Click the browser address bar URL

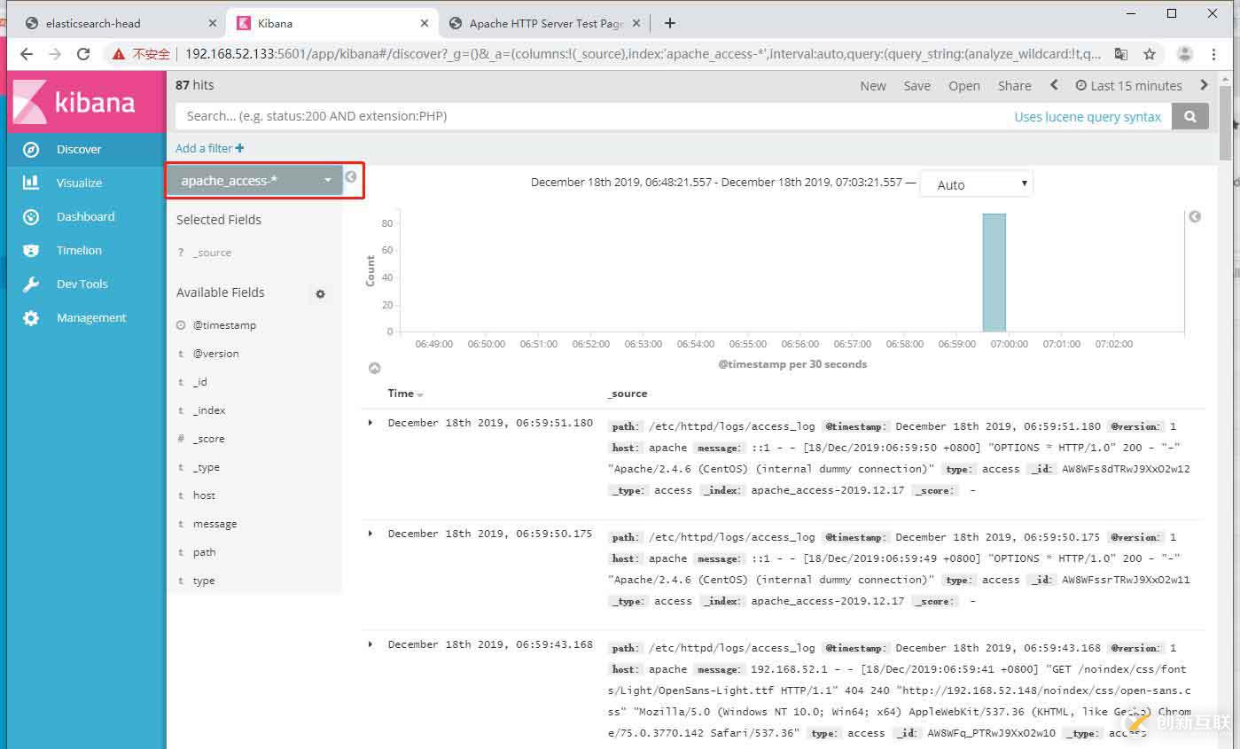pyautogui.click(x=643, y=54)
